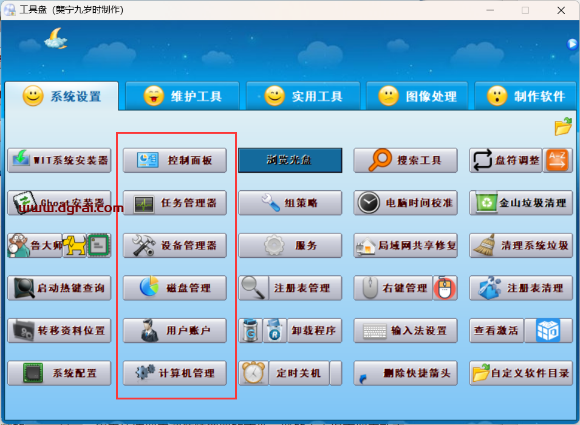Click the red circled mouse icon
580x425 pixels.
445,288
